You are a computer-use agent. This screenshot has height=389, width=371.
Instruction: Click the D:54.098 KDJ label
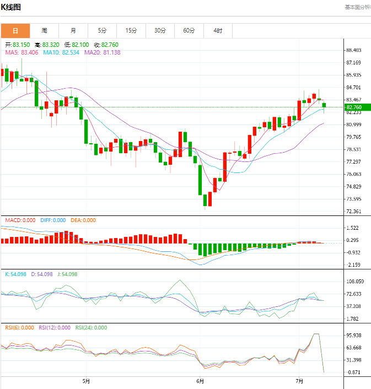tap(42, 274)
